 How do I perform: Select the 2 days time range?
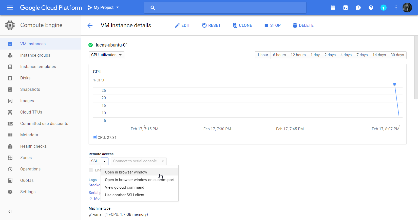pos(330,55)
